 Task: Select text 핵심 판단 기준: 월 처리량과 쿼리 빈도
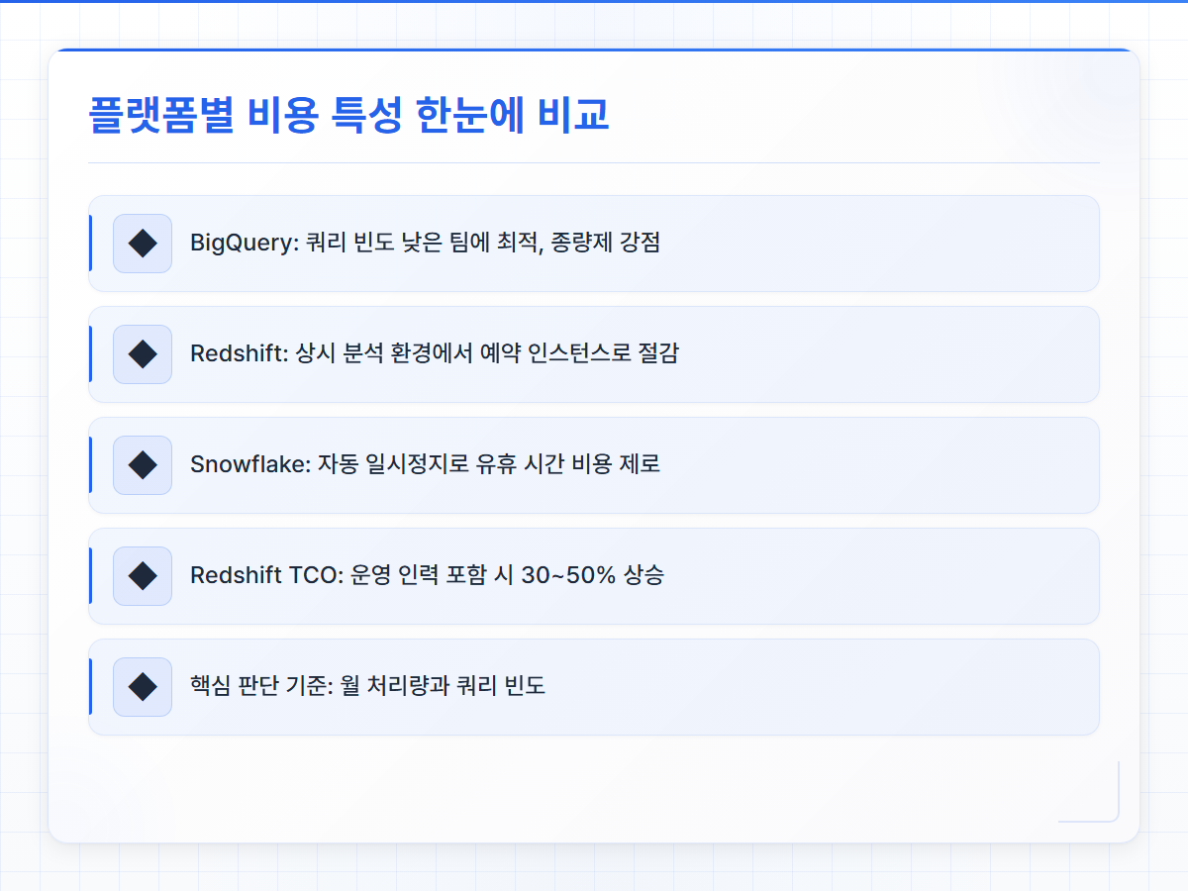tap(367, 687)
